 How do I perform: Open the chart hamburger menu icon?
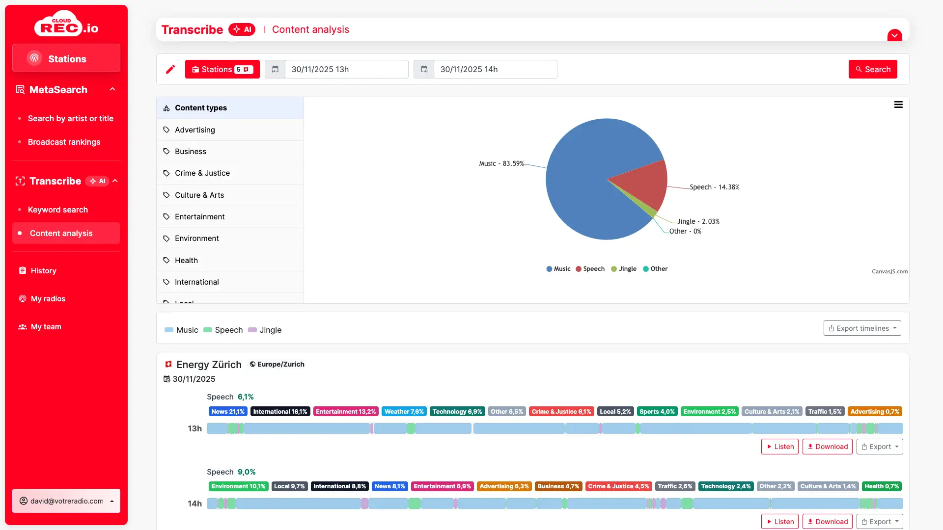[898, 105]
